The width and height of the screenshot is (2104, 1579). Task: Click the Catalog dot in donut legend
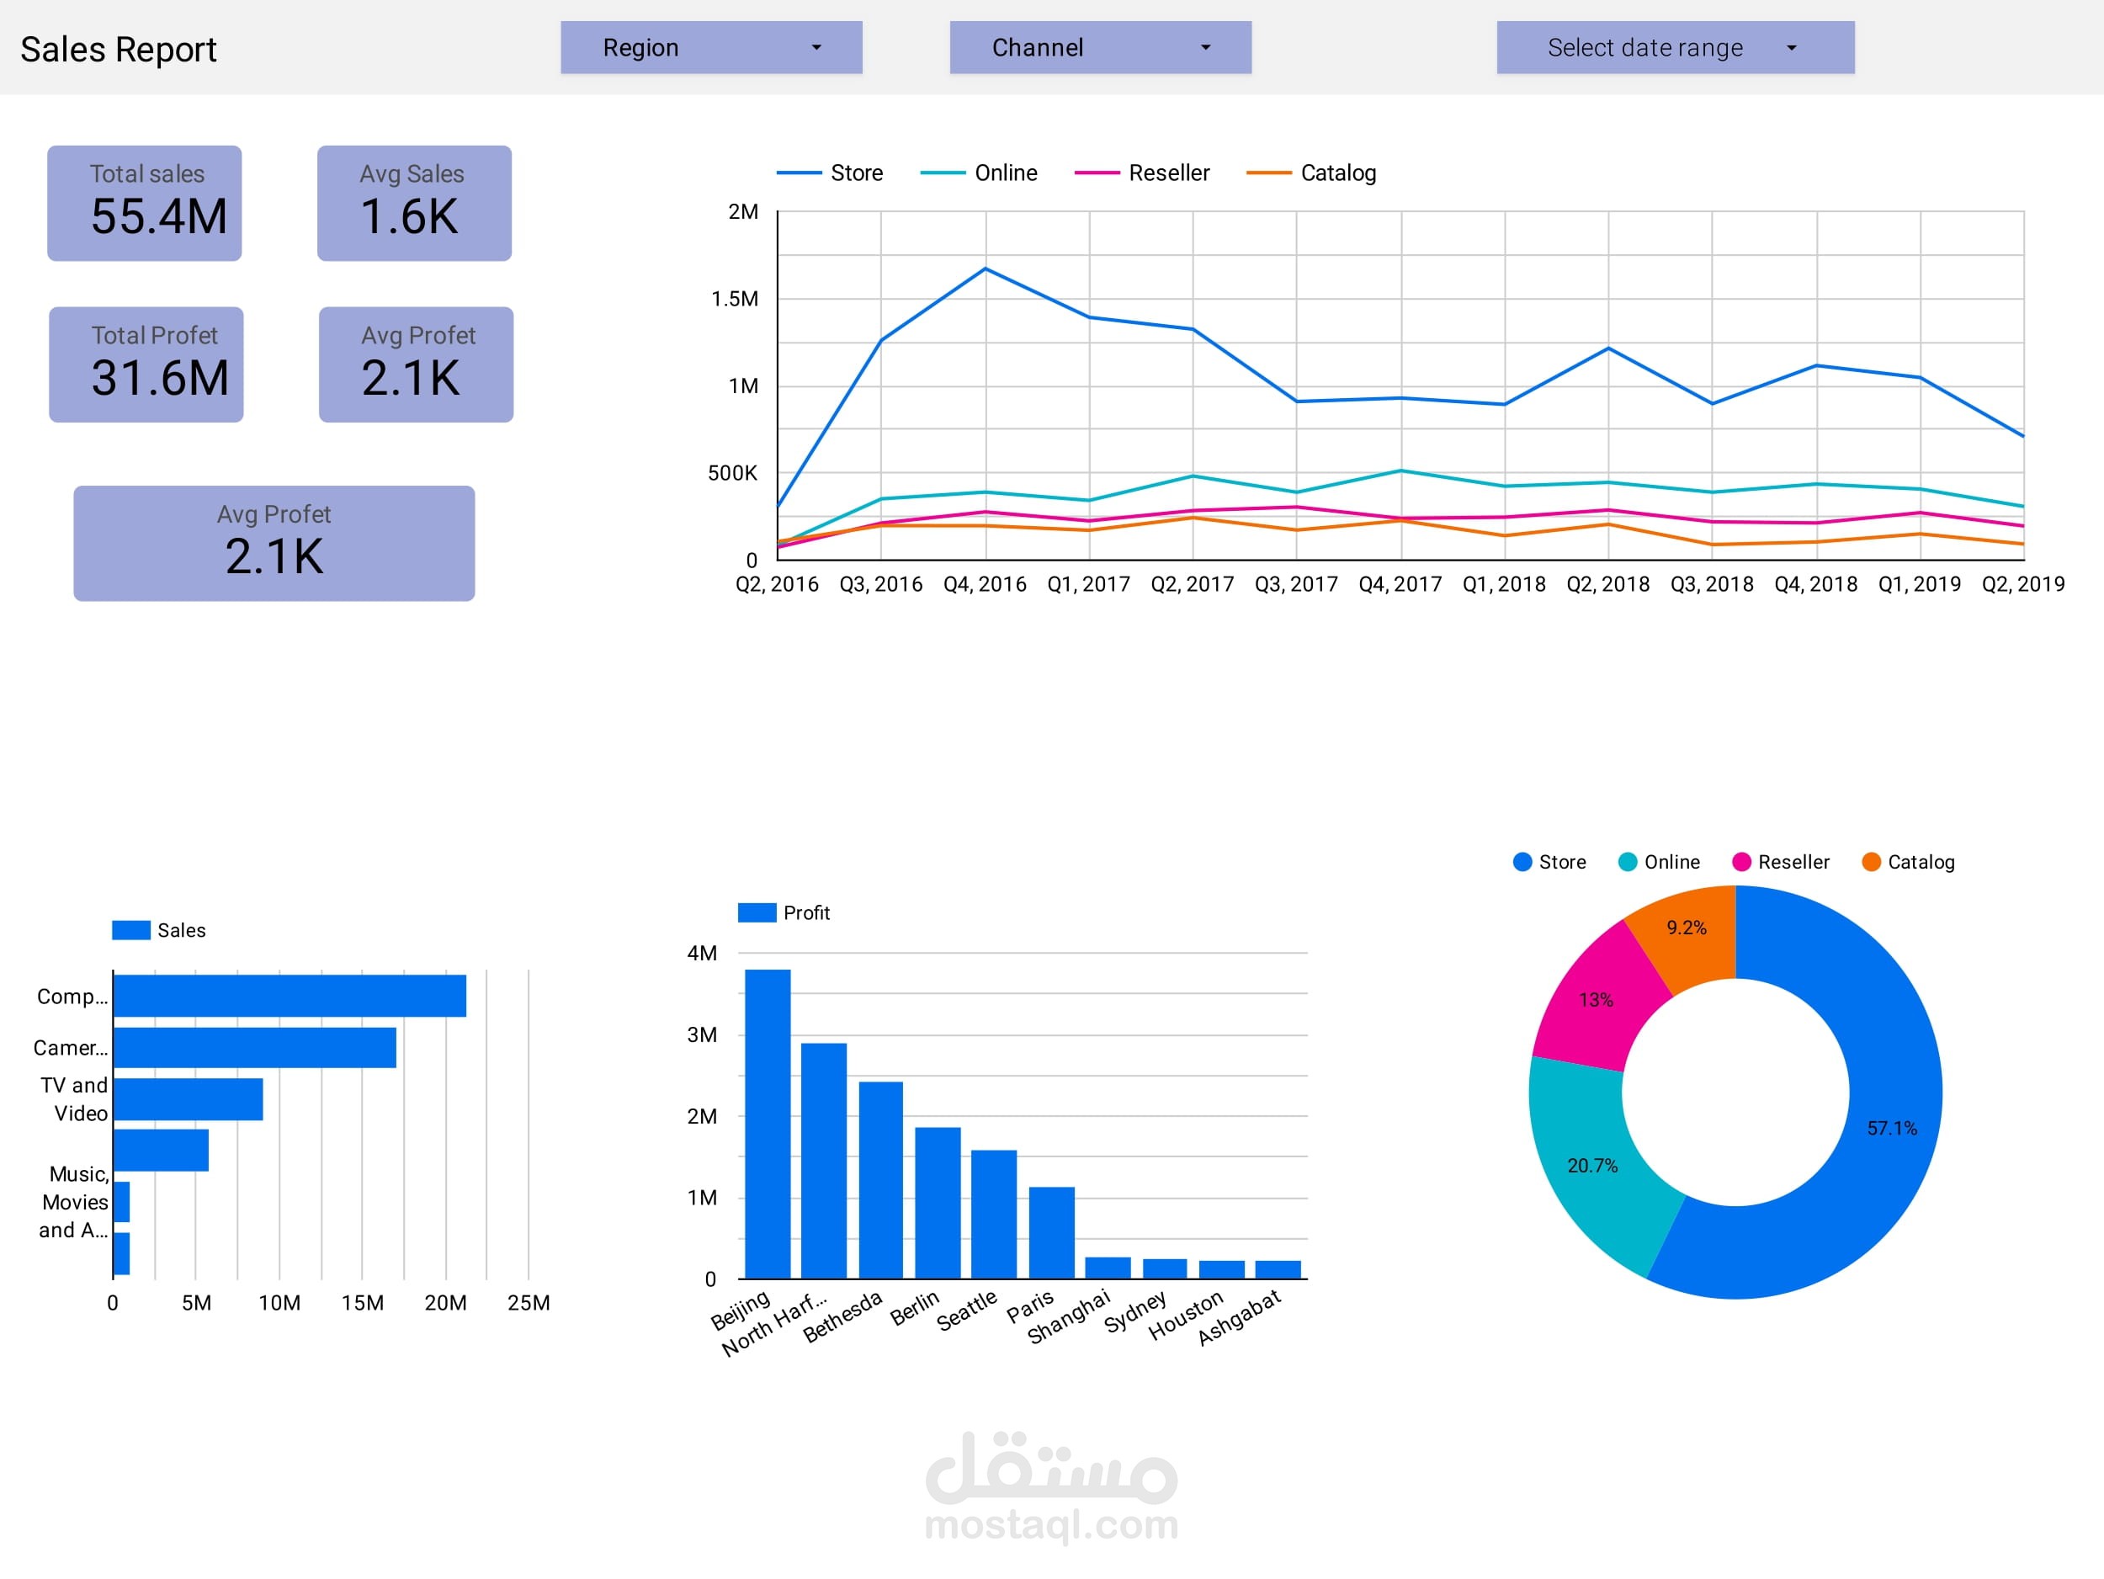1871,862
